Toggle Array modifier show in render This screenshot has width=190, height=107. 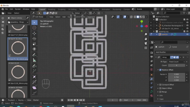[x=178, y=57]
